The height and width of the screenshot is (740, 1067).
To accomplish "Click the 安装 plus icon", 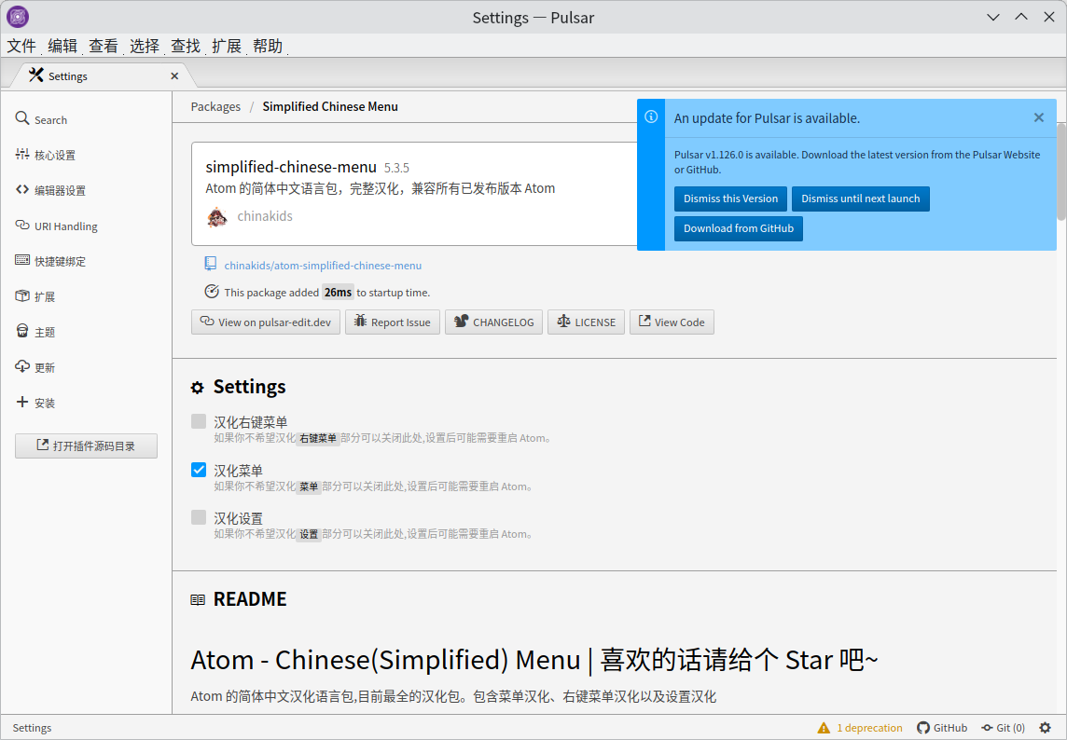I will pyautogui.click(x=22, y=402).
